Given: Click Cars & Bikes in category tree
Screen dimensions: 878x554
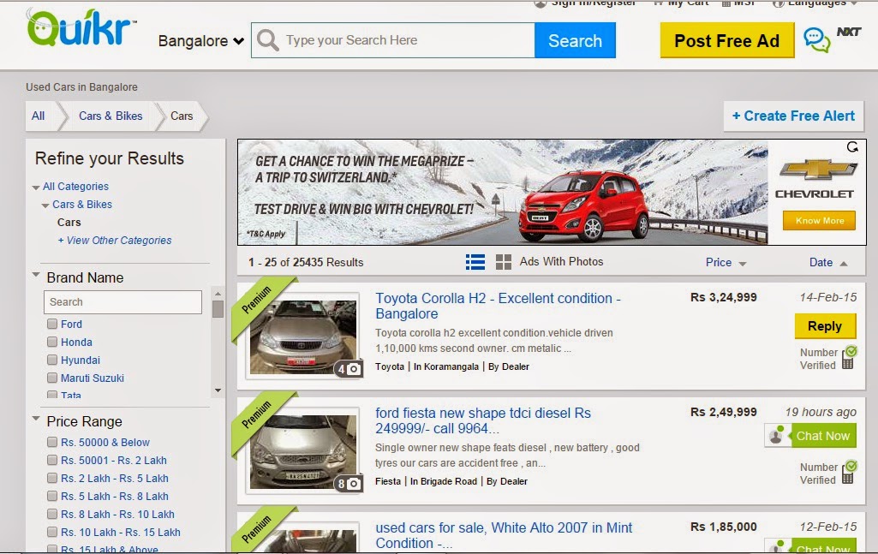Looking at the screenshot, I should click(82, 205).
